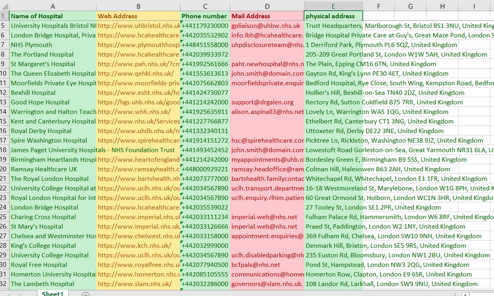The height and width of the screenshot is (296, 494).
Task: Select column F header
Action: pos(378,6)
